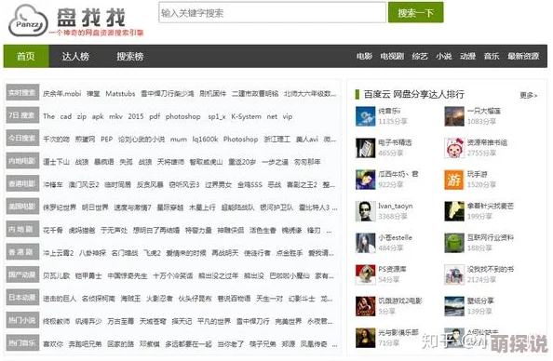Image resolution: width=553 pixels, height=361 pixels.
Task: Open the 喜欢你 music link
Action: [x=52, y=344]
